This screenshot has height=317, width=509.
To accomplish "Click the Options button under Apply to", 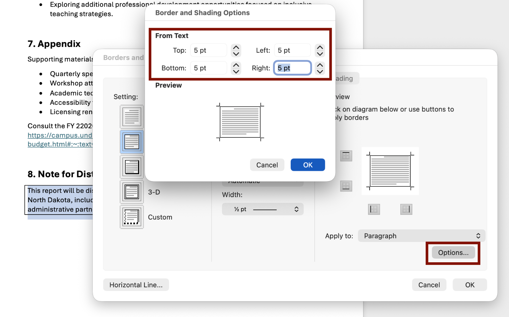I will (453, 252).
